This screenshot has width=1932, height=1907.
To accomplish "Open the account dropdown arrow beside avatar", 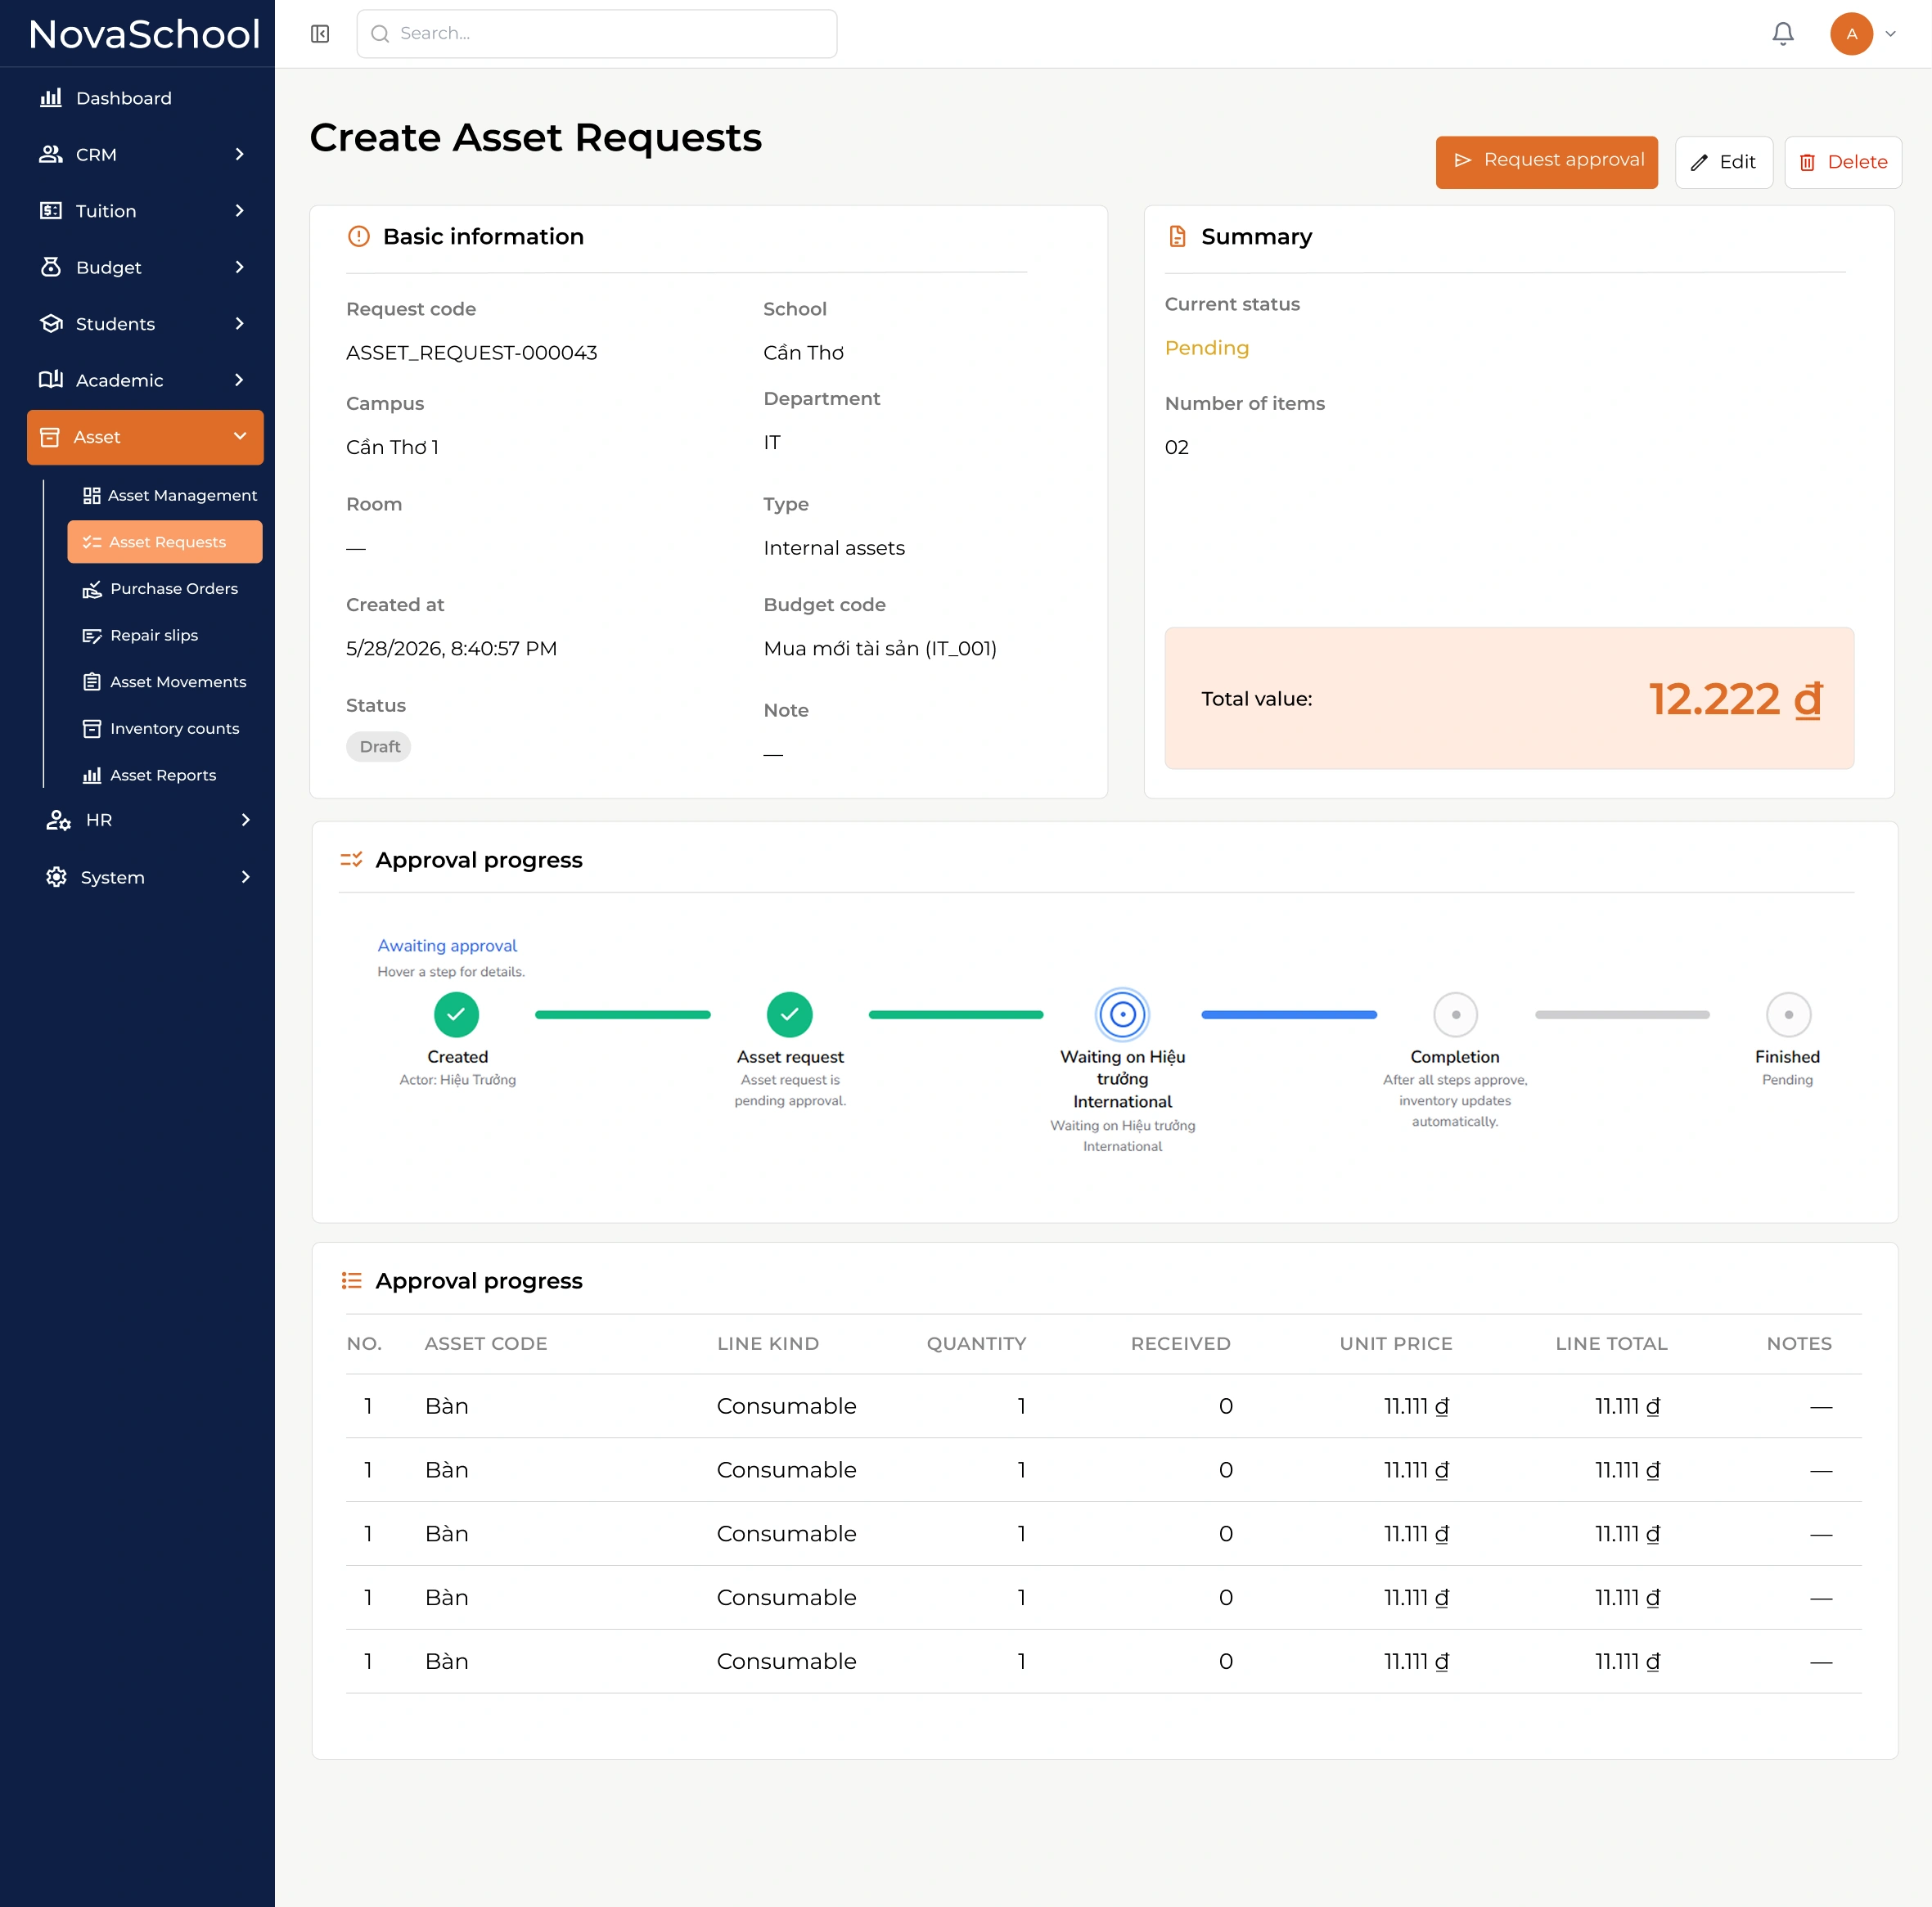I will click(x=1890, y=34).
